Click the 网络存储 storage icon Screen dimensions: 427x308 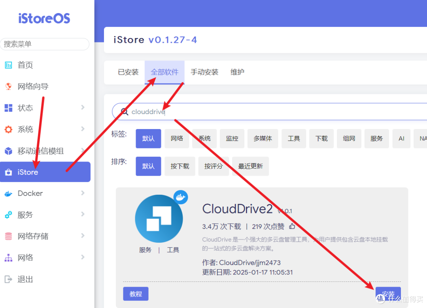[x=9, y=236]
